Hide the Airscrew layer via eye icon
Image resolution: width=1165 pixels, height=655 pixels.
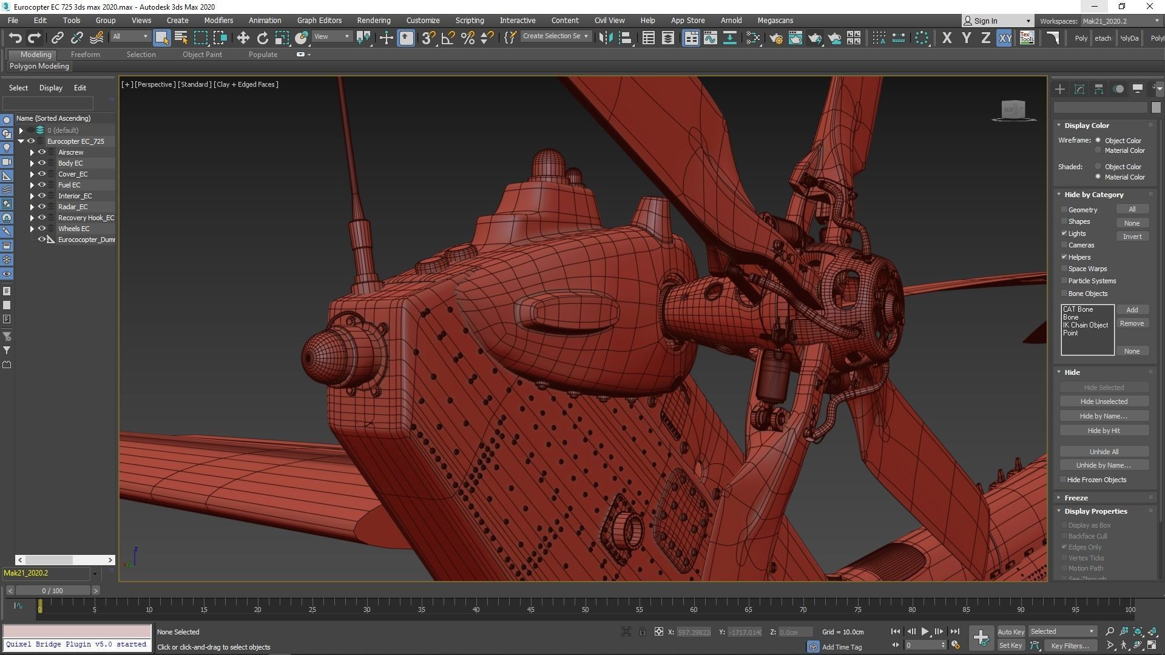click(42, 152)
